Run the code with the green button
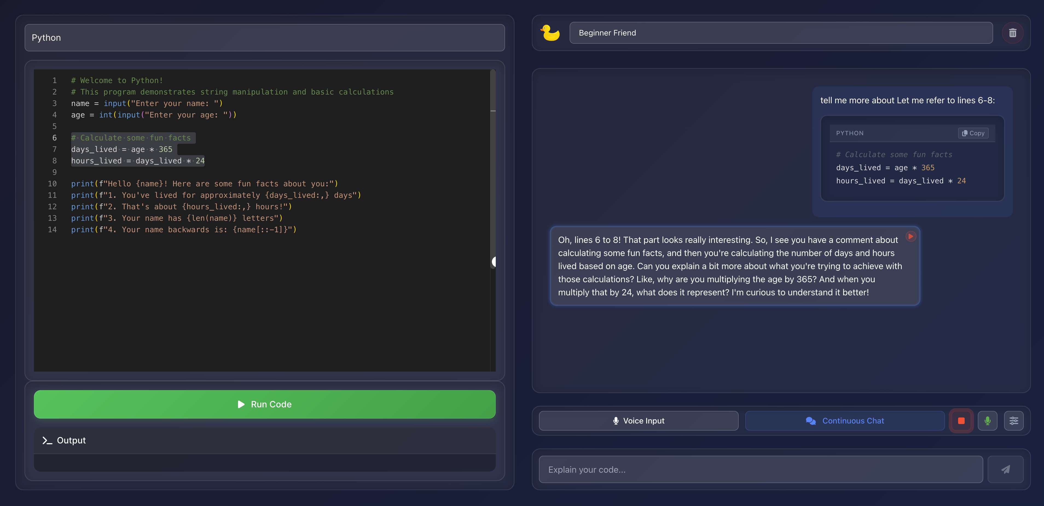Viewport: 1044px width, 506px height. (265, 404)
